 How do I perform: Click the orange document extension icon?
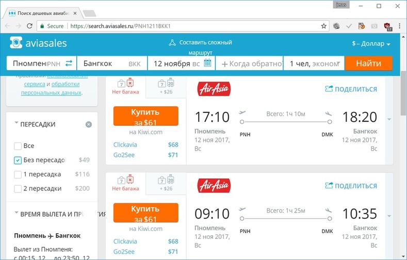(361, 26)
